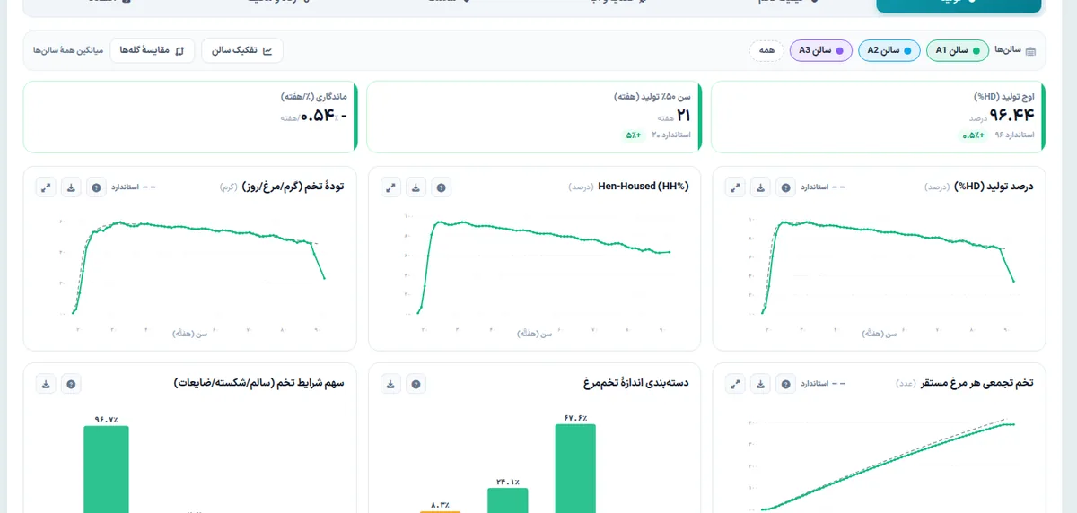Toggle the سالن A3 filter chip

pos(821,50)
